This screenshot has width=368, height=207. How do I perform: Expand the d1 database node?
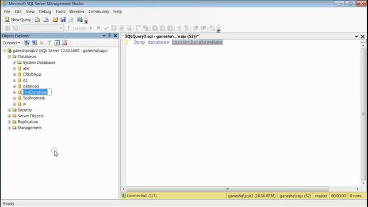(14, 80)
